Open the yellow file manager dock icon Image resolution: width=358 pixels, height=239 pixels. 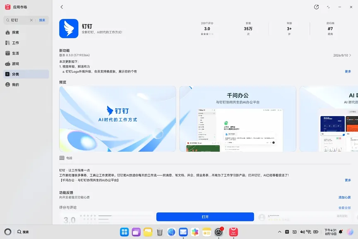pyautogui.click(x=148, y=232)
